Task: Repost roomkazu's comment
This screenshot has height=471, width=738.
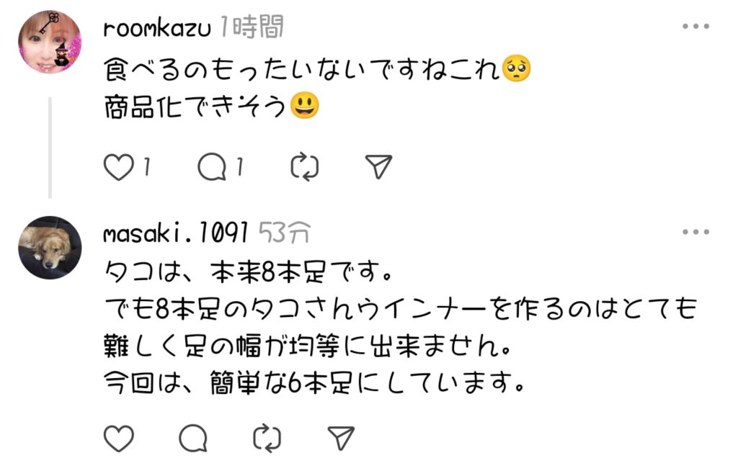Action: pyautogui.click(x=304, y=168)
